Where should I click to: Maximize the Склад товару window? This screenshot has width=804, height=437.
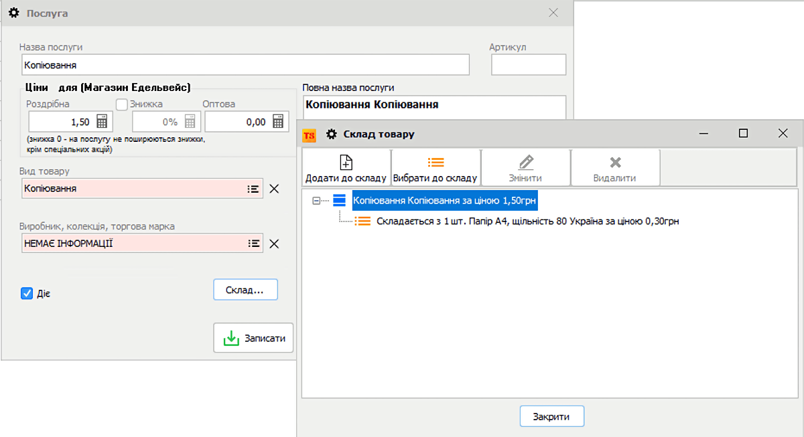tap(743, 133)
